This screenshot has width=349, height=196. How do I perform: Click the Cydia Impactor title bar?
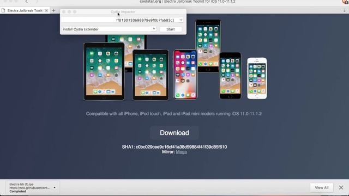tap(123, 12)
